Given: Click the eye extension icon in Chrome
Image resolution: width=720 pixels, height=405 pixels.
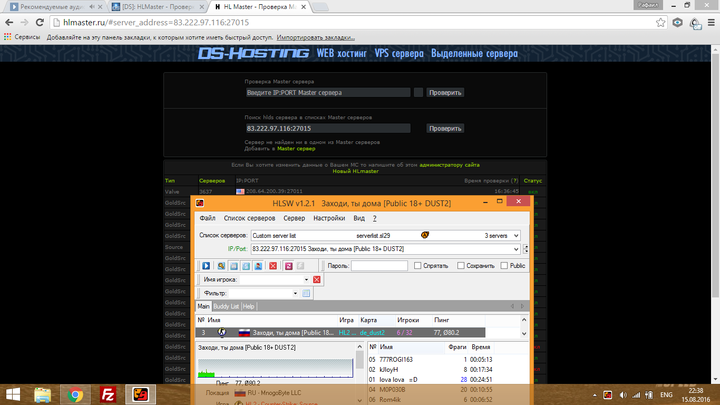Looking at the screenshot, I should coord(678,23).
